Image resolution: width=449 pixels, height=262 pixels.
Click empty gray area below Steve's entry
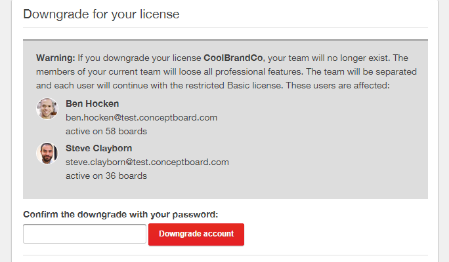click(225, 190)
